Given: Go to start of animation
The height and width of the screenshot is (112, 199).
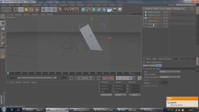Looking at the screenshot, I should click(71, 78).
